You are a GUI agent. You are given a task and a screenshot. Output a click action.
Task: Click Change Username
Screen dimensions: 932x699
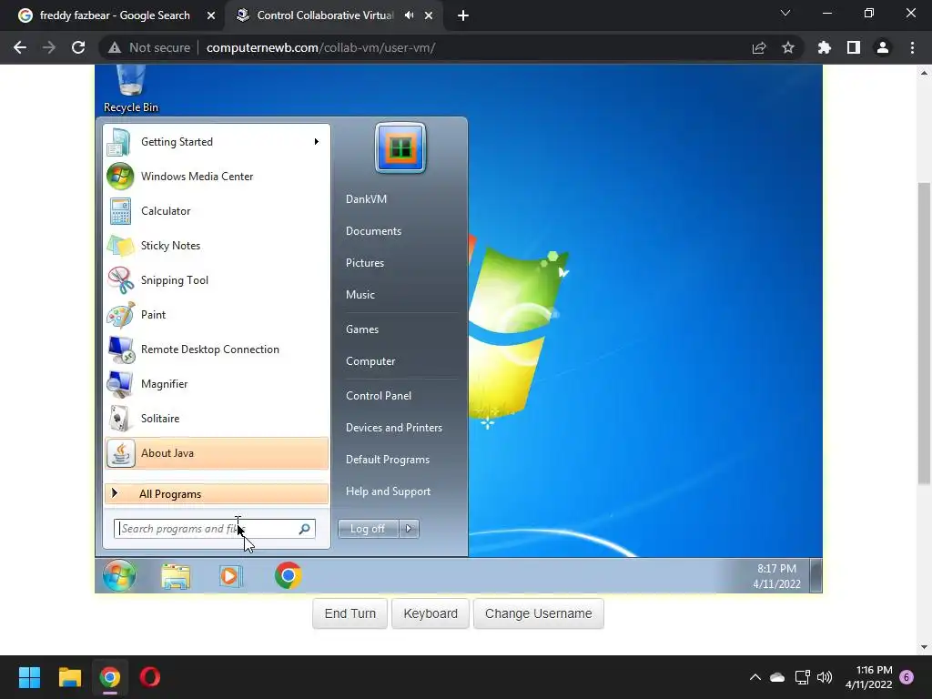click(539, 613)
